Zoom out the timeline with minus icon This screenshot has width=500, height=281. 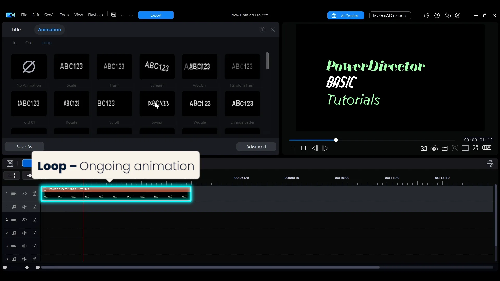[5, 267]
